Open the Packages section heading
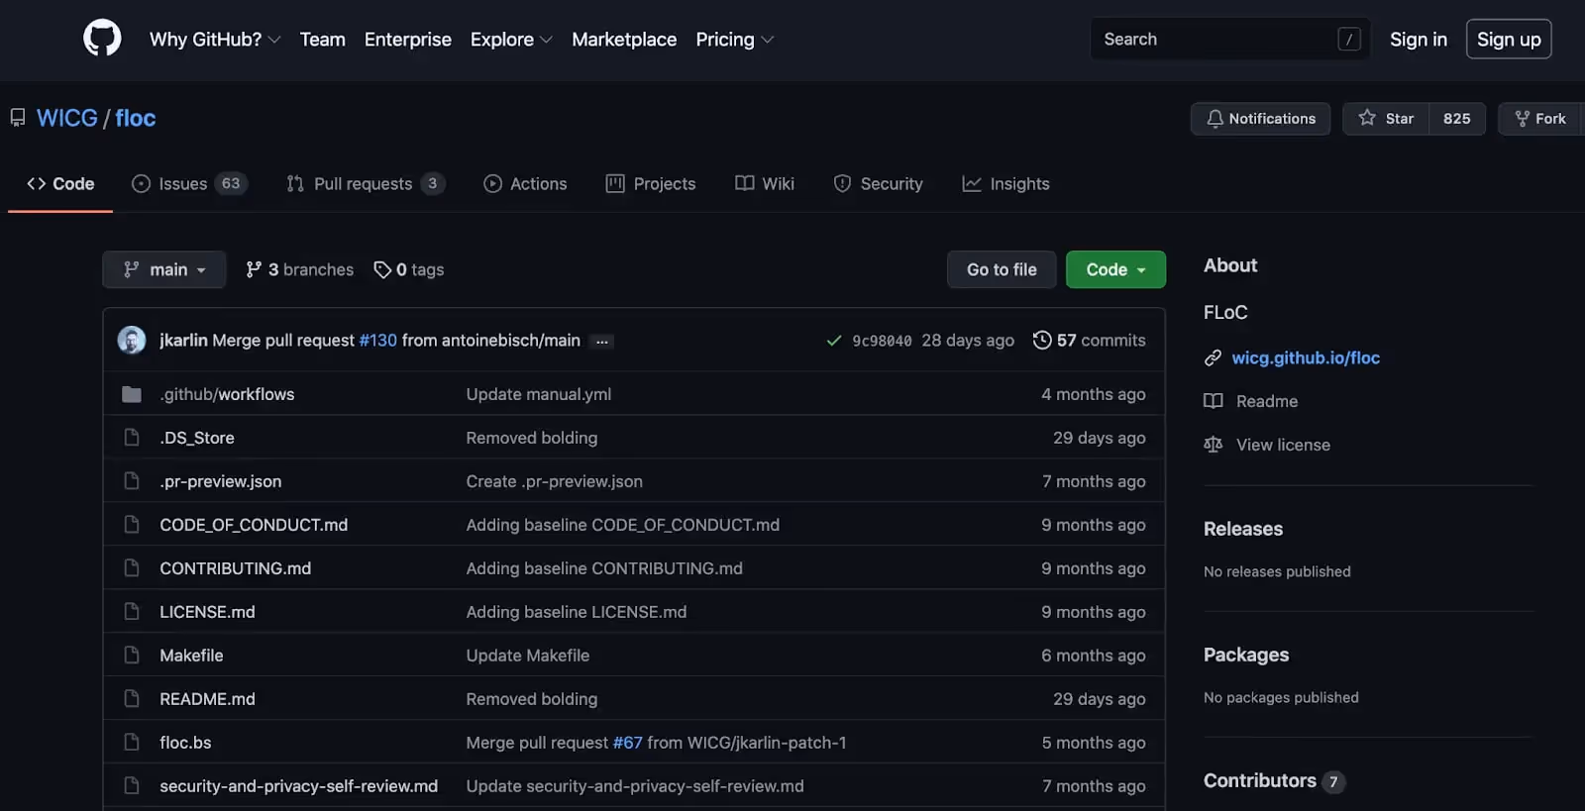1585x811 pixels. (1246, 655)
